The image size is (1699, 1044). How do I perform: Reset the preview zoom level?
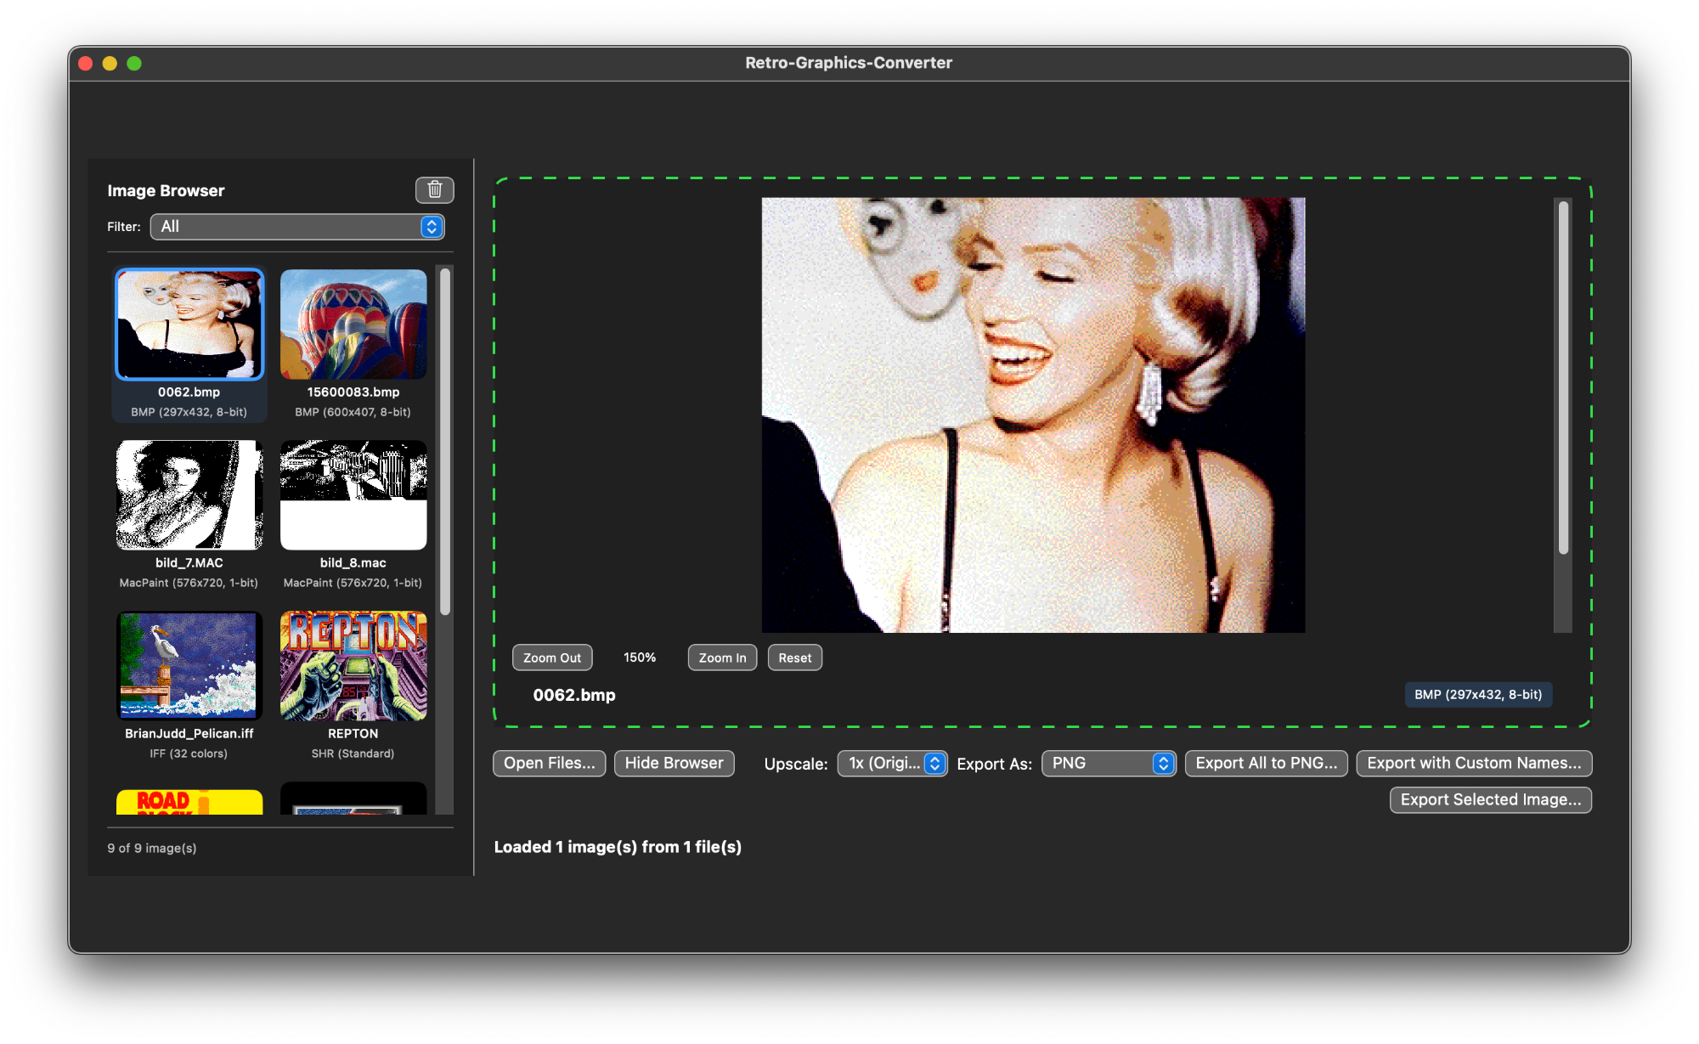794,657
